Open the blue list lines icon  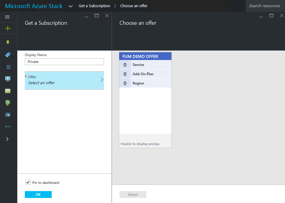point(8,67)
